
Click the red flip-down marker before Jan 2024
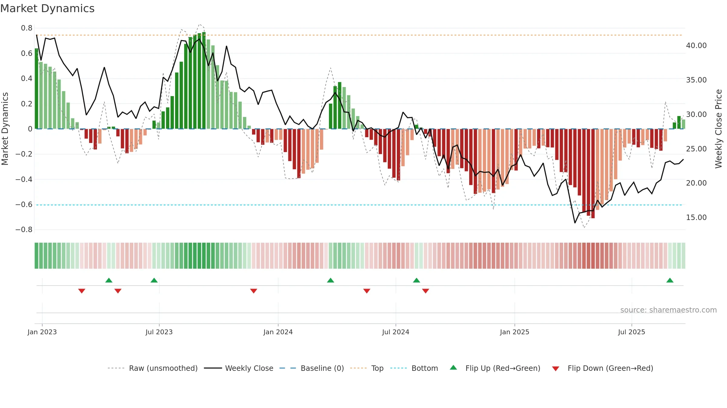coord(254,291)
